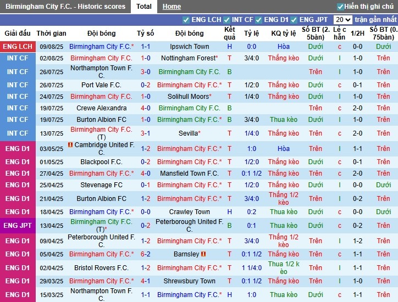Click the 4-1 score against Shrewsbury Town
This screenshot has height=302, width=398.
pos(146,281)
